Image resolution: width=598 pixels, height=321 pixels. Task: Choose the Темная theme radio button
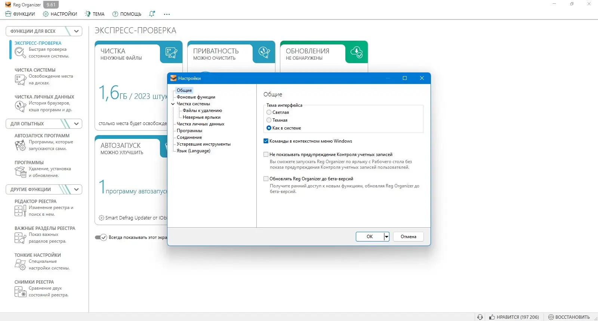coord(269,120)
